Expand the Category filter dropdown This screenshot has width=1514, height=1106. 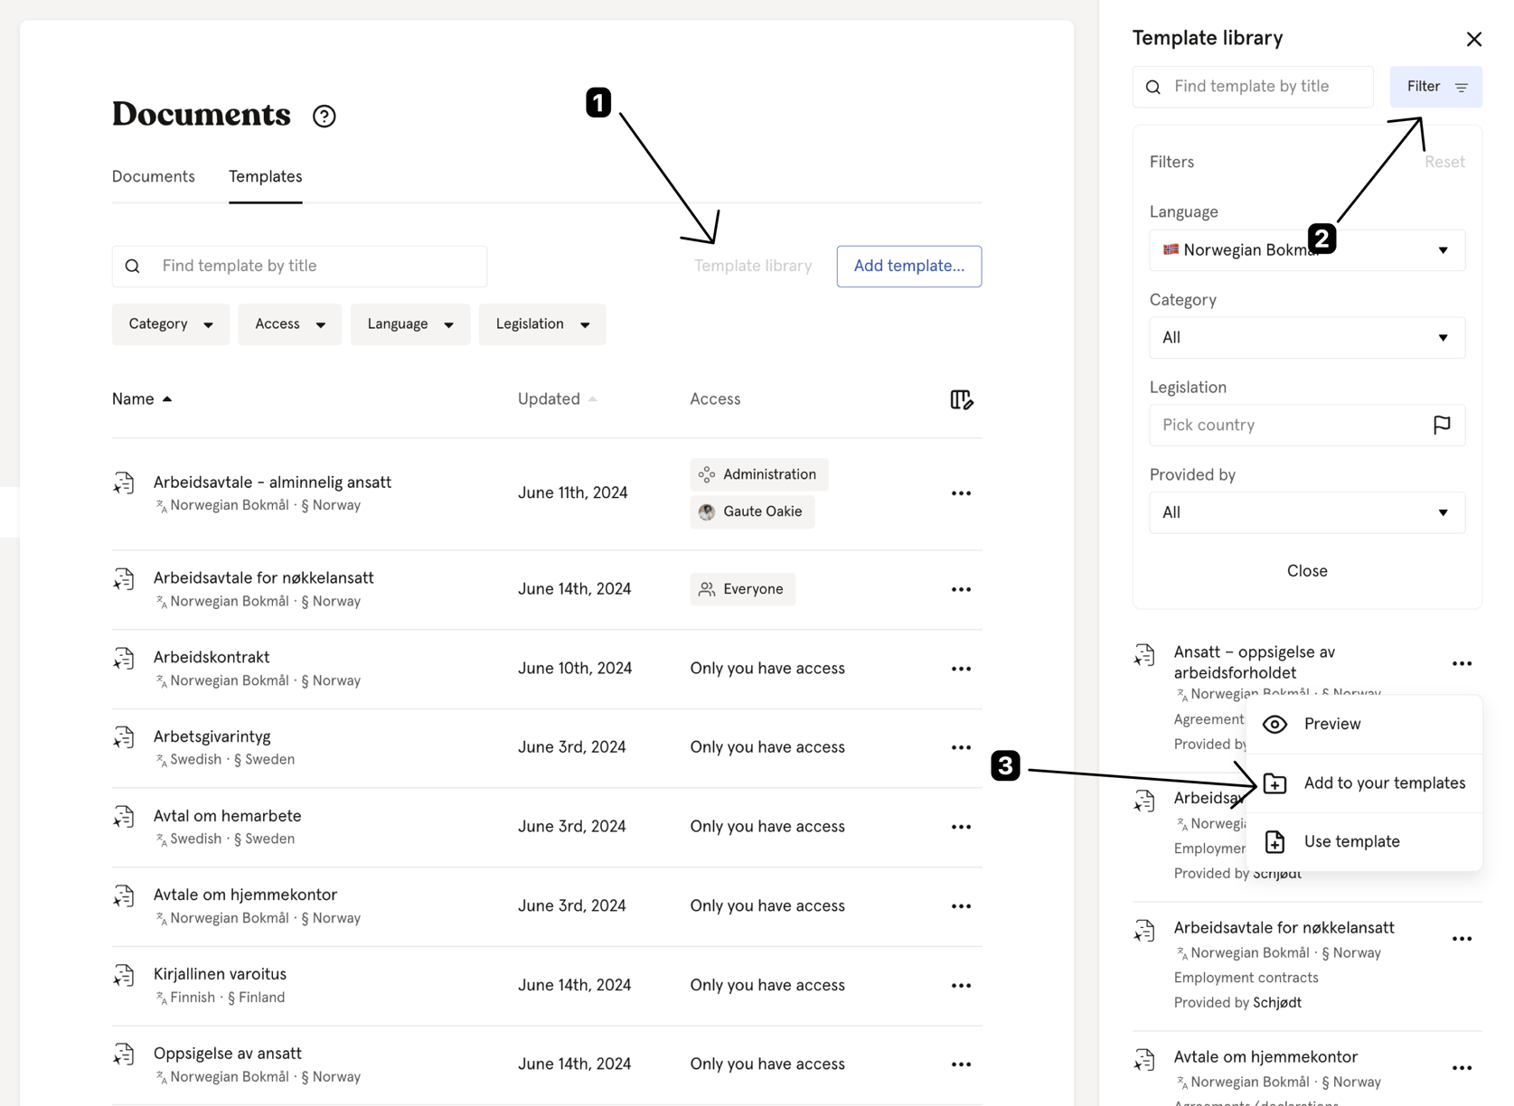coord(170,324)
